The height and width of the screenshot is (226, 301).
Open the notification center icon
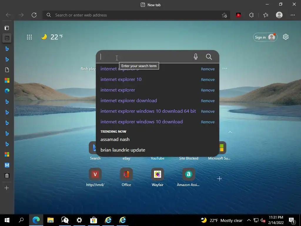292,221
